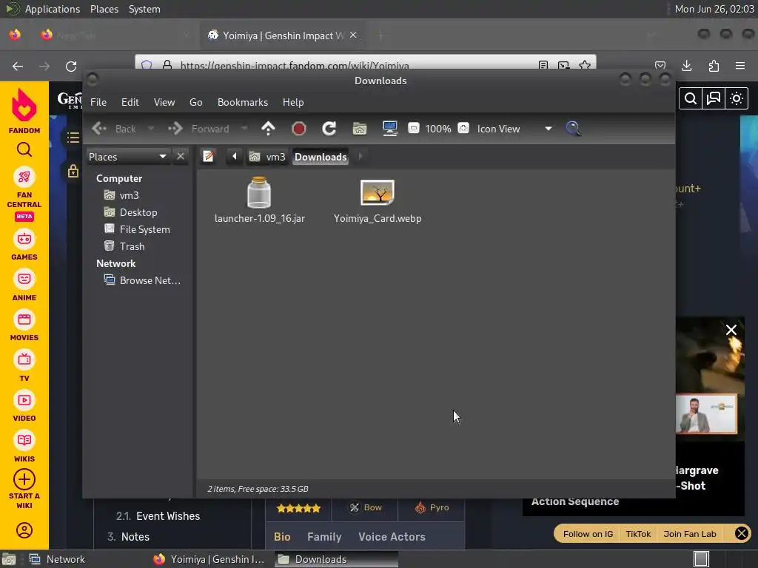Screen dimensions: 758x568
Task: Open the Fandom user profile icon
Action: pyautogui.click(x=24, y=530)
